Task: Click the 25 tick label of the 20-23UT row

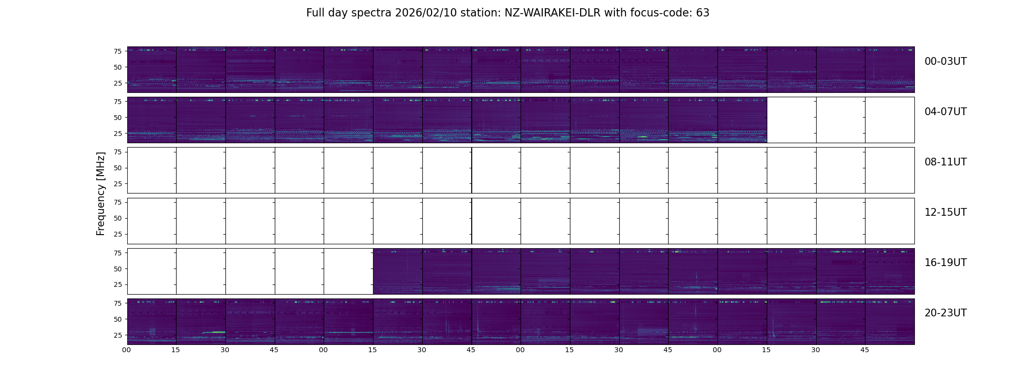Action: pyautogui.click(x=118, y=335)
